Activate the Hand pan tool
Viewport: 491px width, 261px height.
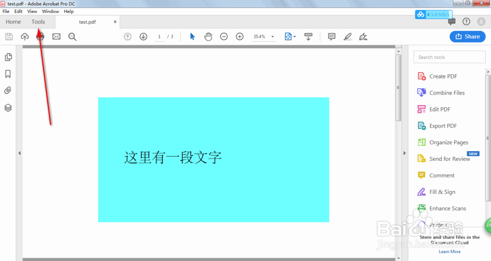(208, 37)
